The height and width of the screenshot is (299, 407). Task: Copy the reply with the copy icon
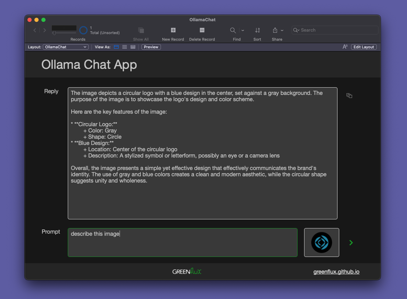pyautogui.click(x=349, y=96)
